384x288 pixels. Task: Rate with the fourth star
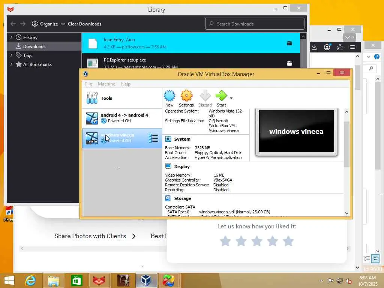tap(273, 241)
